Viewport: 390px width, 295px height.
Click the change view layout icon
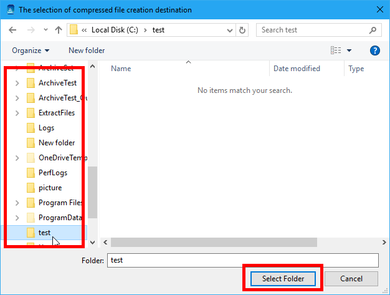(x=336, y=51)
